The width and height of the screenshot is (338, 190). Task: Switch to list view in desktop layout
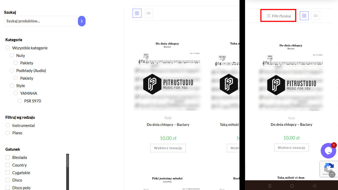coord(149,13)
